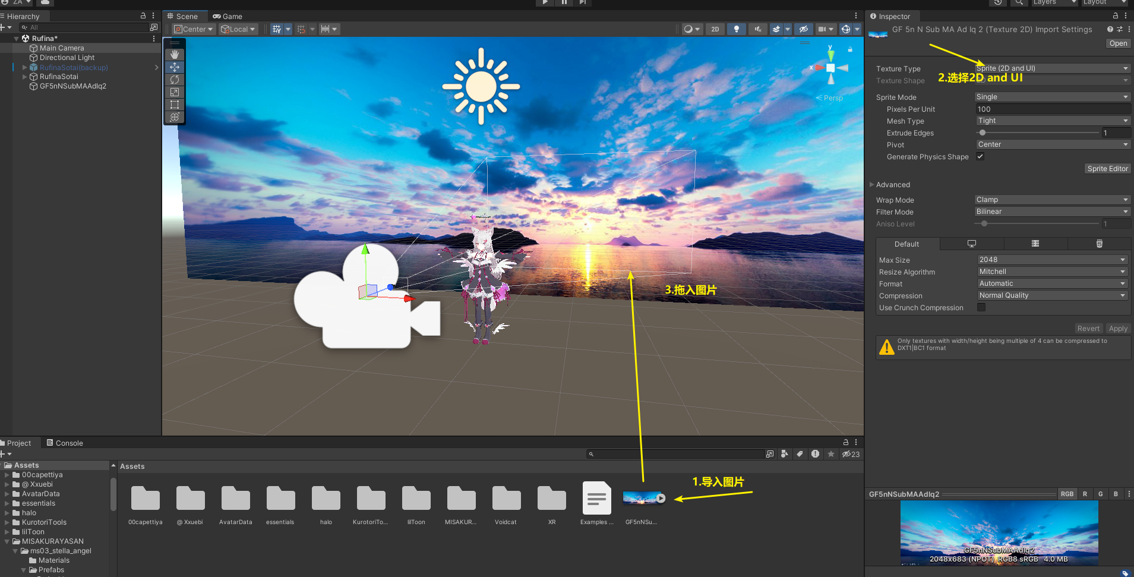Image resolution: width=1134 pixels, height=577 pixels.
Task: Click the Sprite Editor button
Action: click(x=1107, y=169)
